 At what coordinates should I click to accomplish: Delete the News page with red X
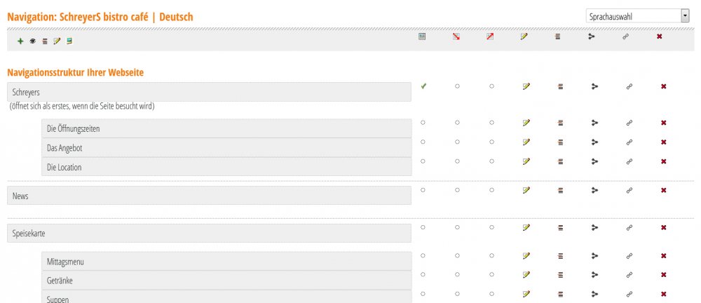click(663, 190)
